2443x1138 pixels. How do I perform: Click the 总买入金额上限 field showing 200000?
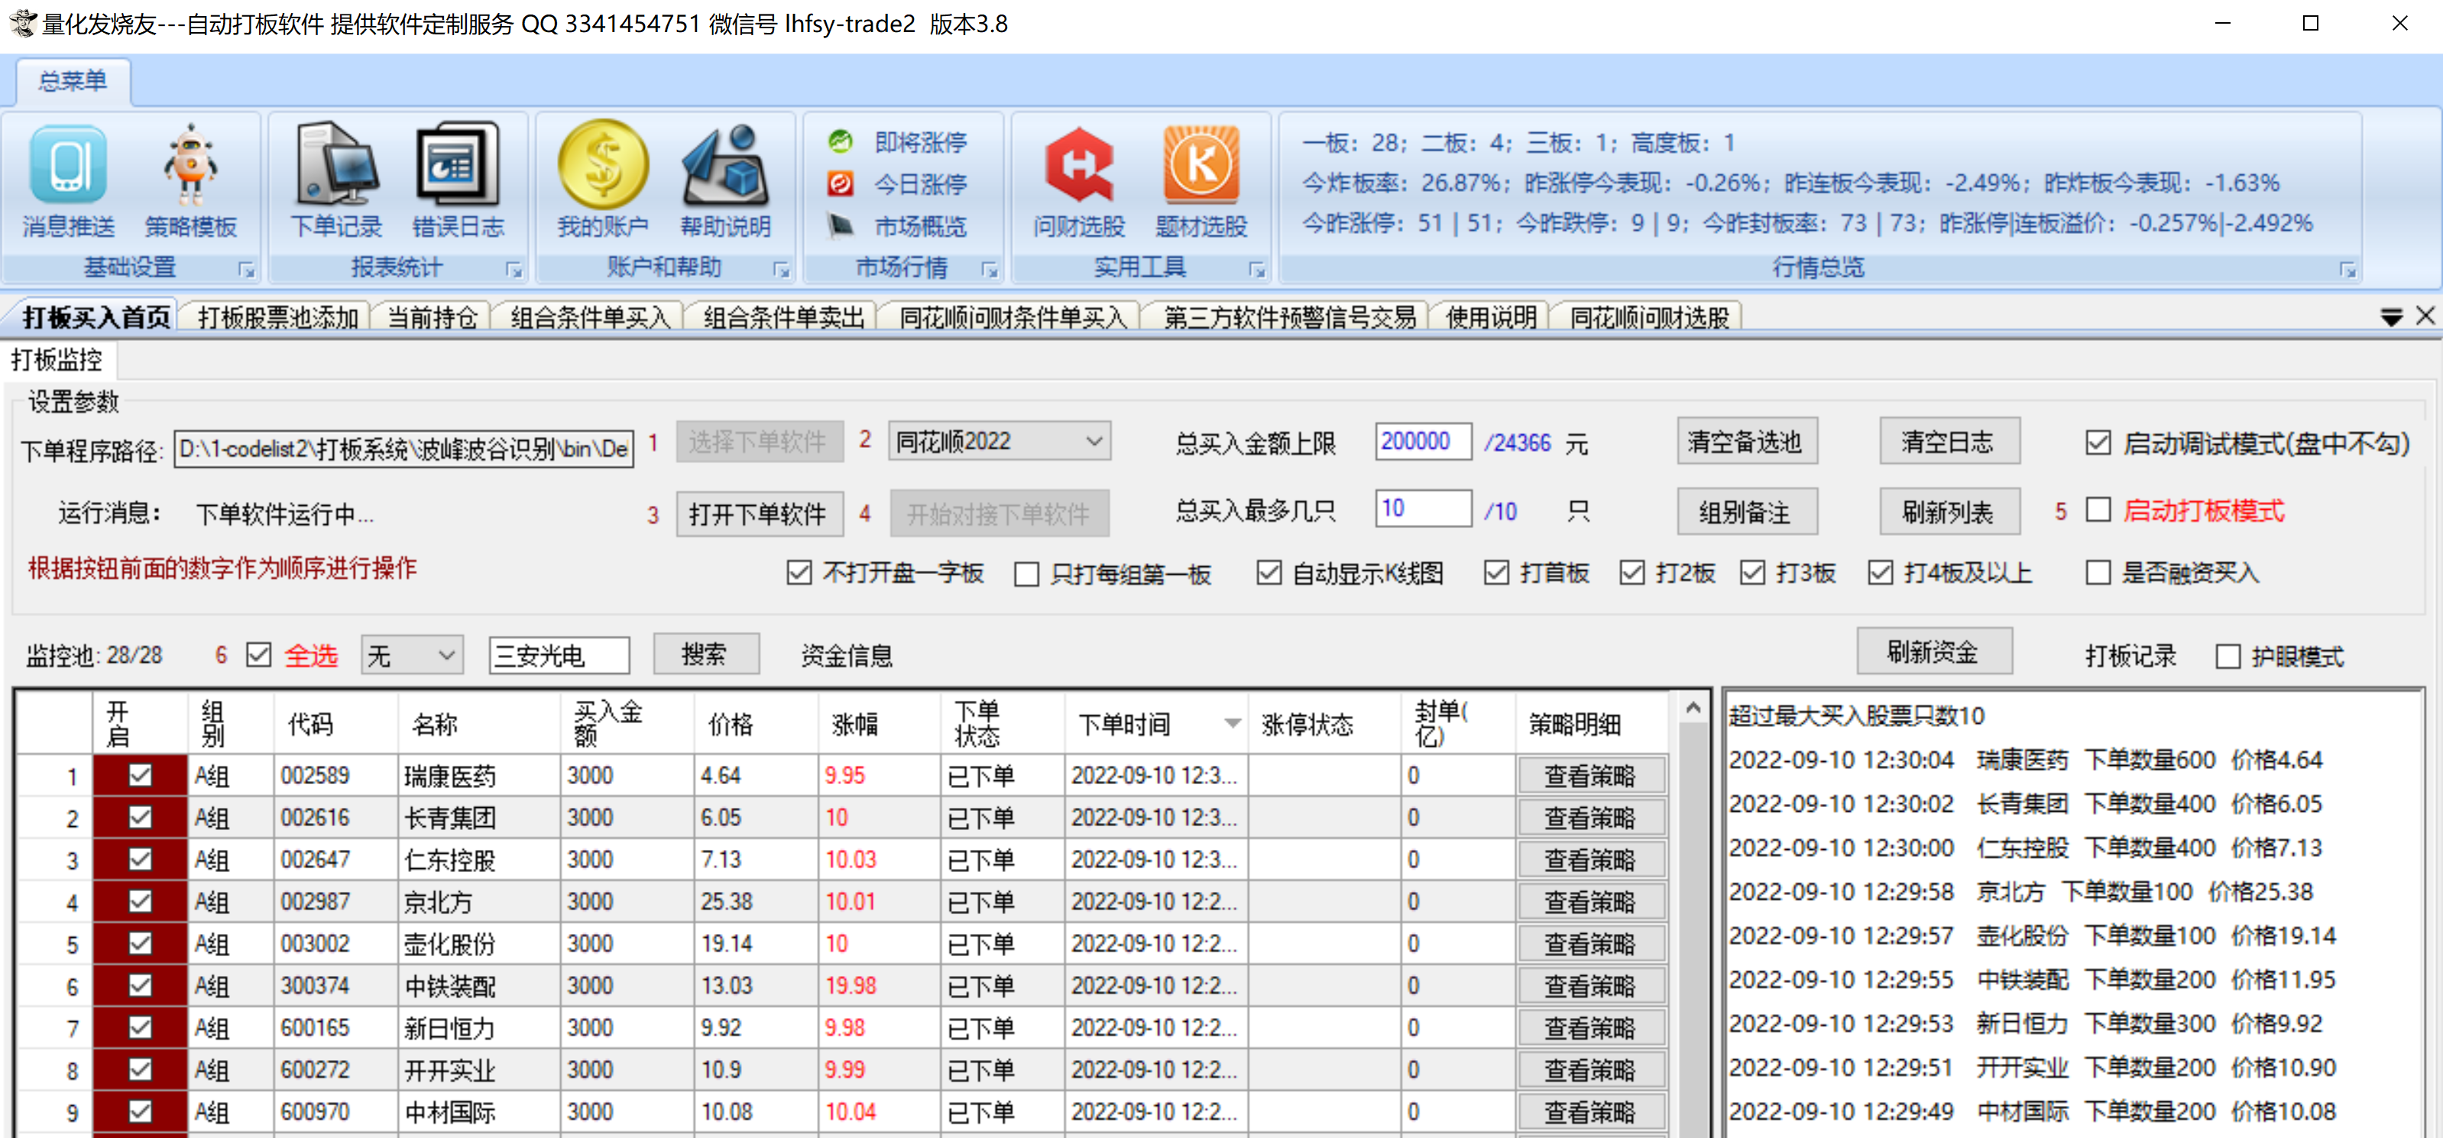tap(1423, 442)
